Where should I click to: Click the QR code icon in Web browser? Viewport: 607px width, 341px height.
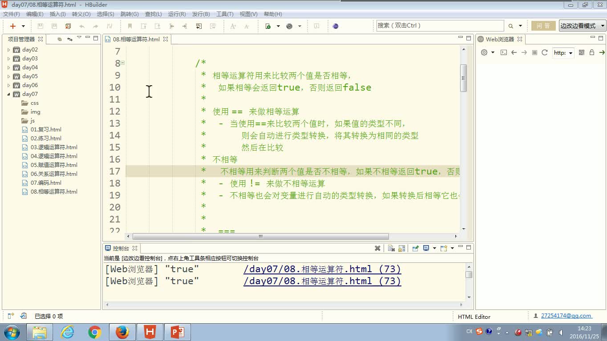pos(581,52)
